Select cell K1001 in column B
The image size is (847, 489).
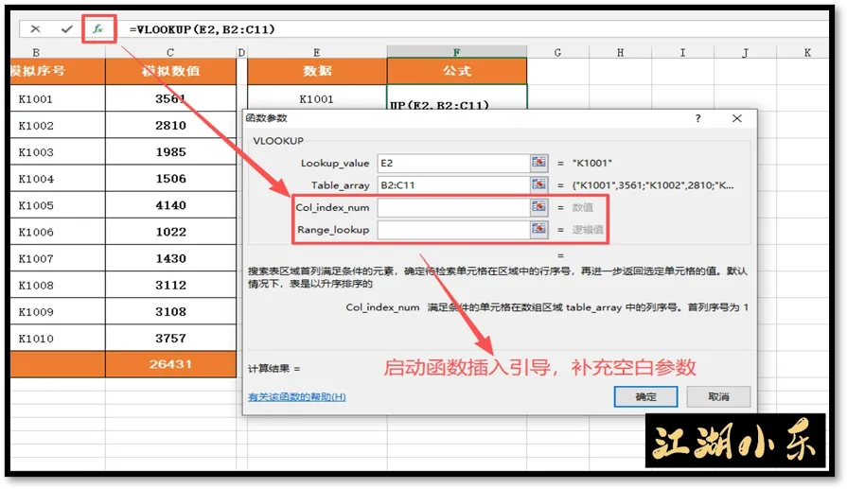[x=58, y=98]
